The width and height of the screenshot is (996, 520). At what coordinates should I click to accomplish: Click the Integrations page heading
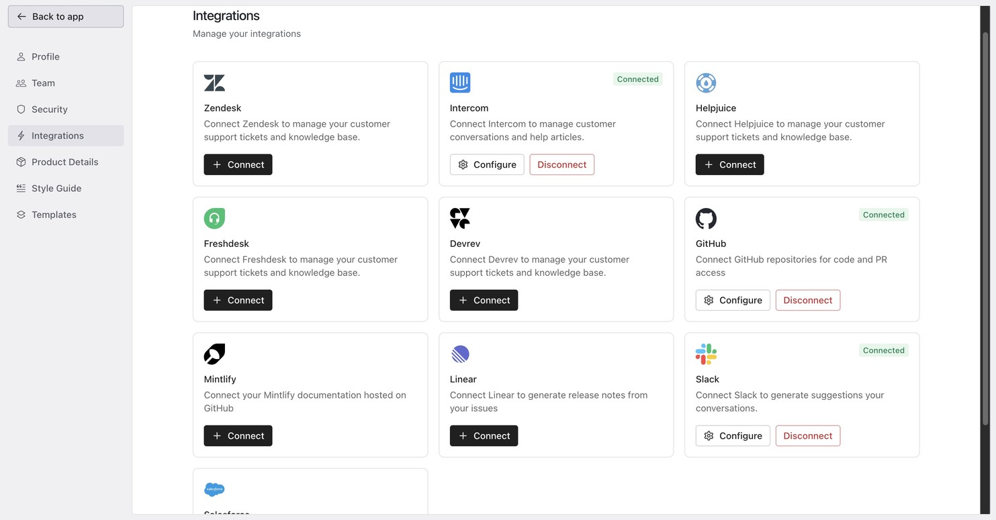(226, 15)
